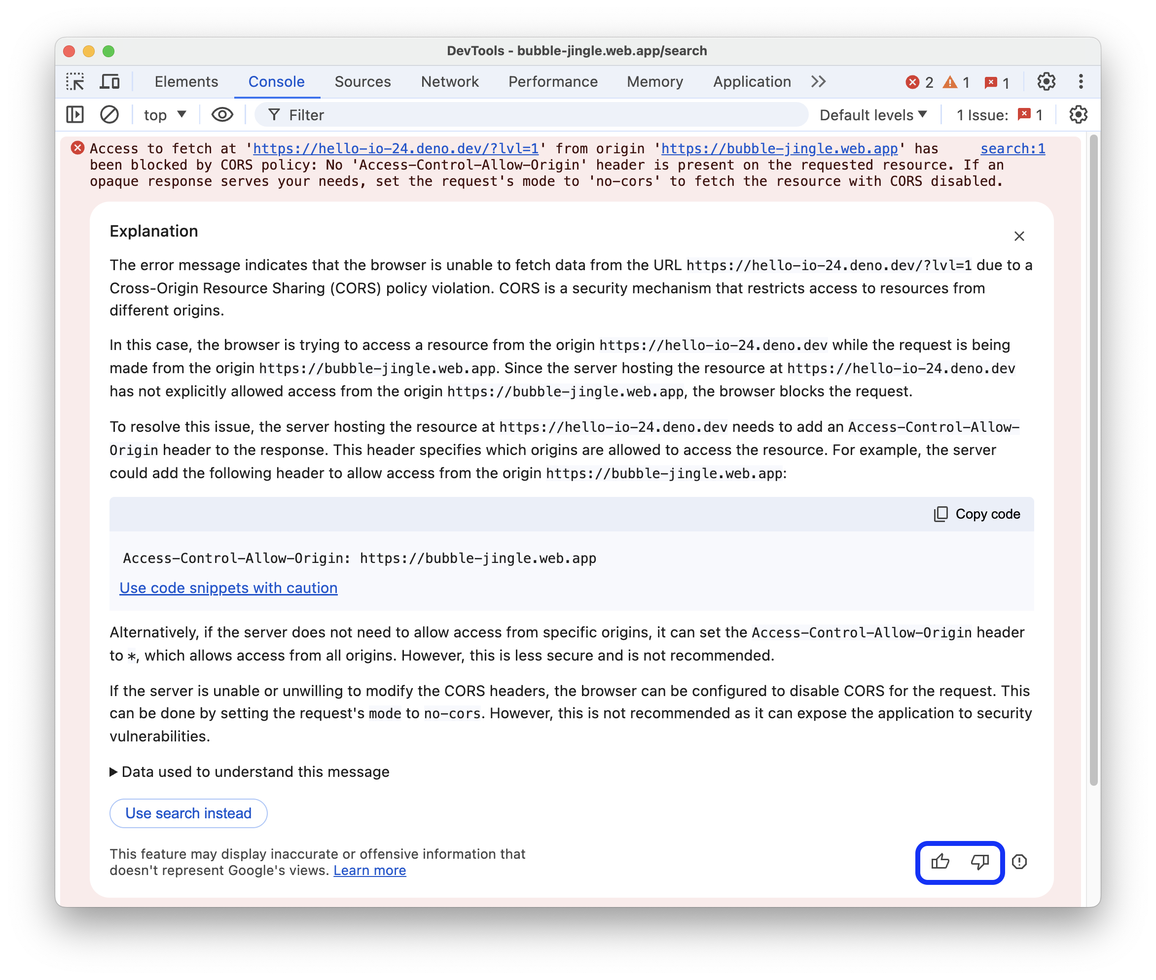The height and width of the screenshot is (980, 1156).
Task: Click the thumbs down feedback icon
Action: 979,861
